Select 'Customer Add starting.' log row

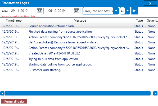[79, 70]
